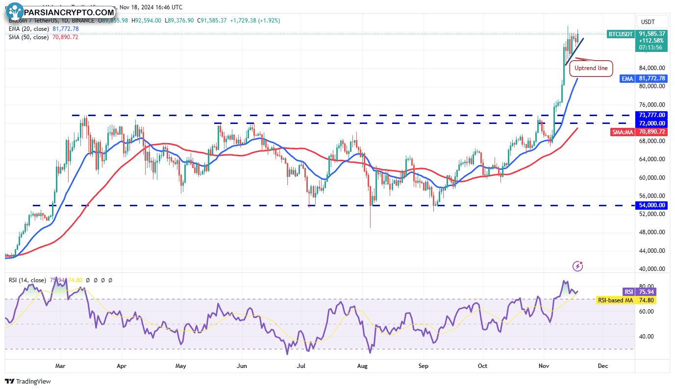Image resolution: width=675 pixels, height=390 pixels.
Task: Click the yellow RSI-based MA tag
Action: pos(616,300)
